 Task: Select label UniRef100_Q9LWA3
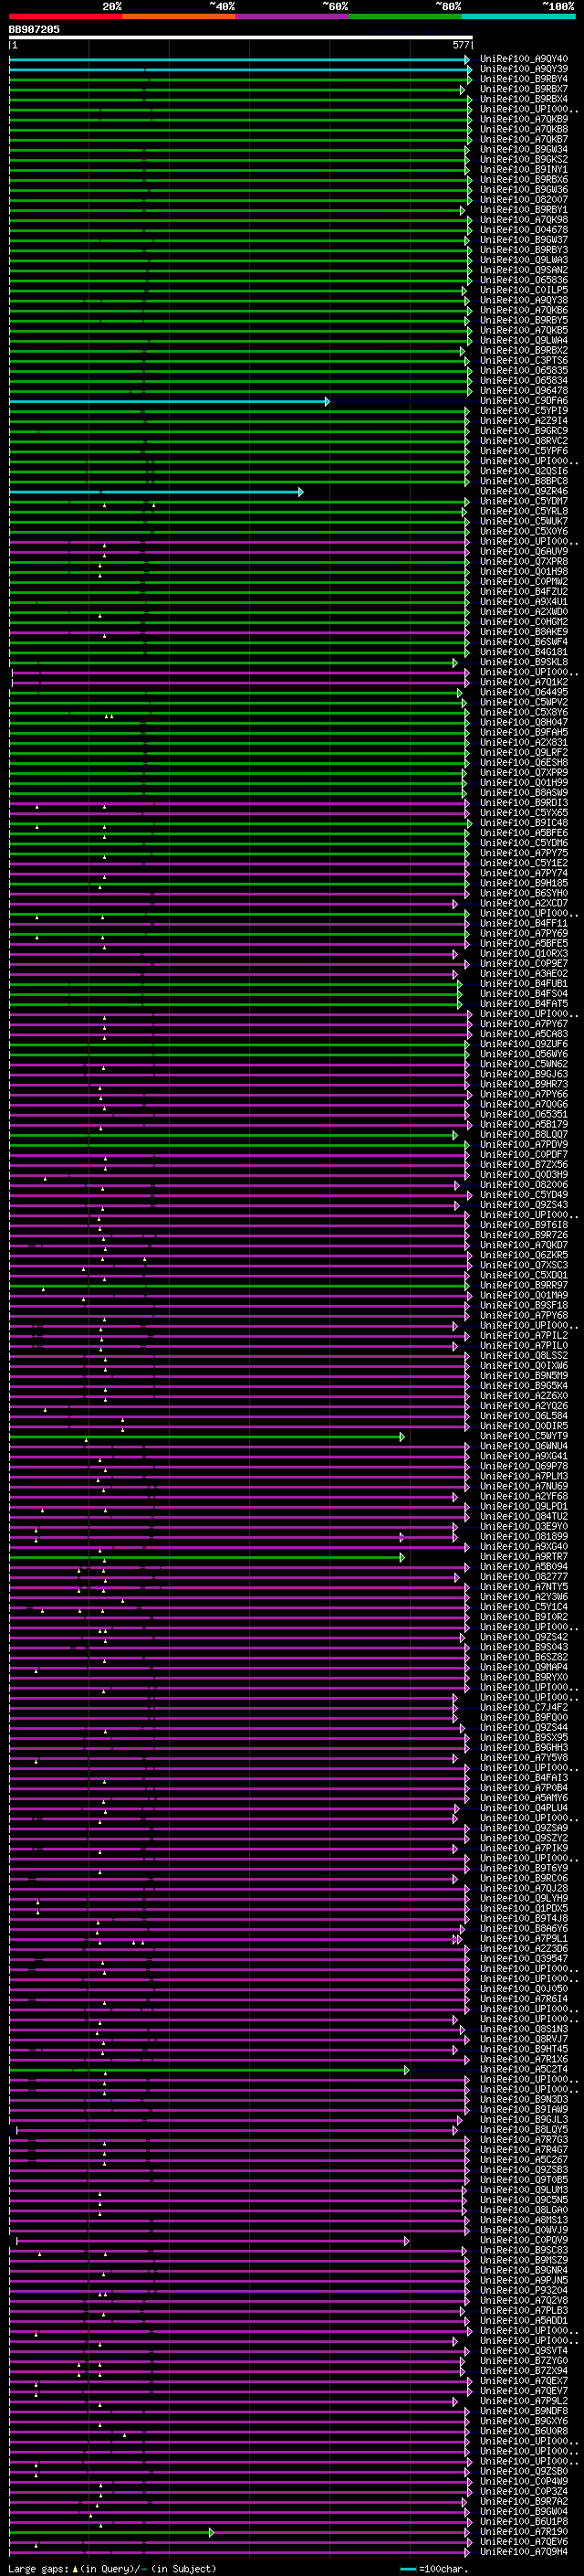point(524,260)
